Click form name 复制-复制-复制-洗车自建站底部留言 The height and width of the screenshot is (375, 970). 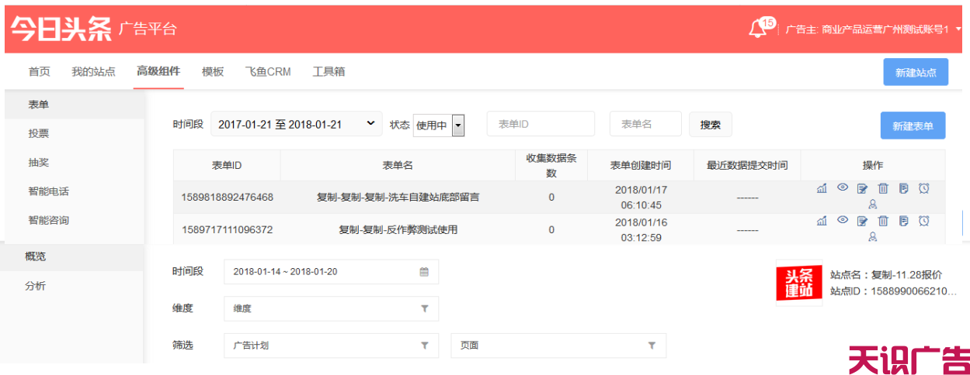pyautogui.click(x=398, y=197)
